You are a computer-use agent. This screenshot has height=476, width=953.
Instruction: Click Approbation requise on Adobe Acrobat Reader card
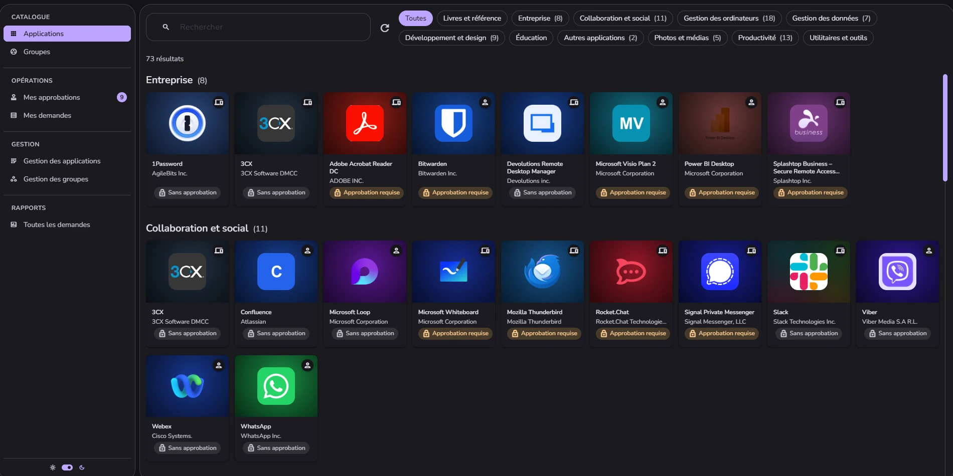point(367,192)
